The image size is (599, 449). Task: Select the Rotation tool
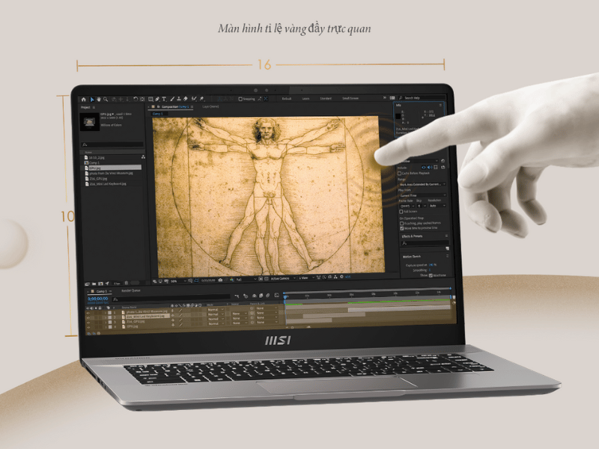pyautogui.click(x=136, y=99)
